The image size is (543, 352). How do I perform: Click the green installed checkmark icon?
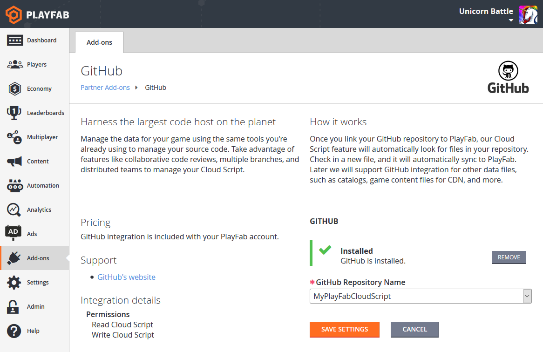[x=325, y=250]
